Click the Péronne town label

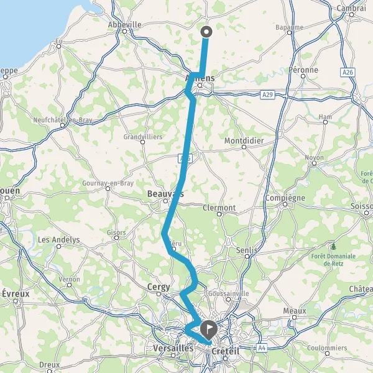click(303, 70)
